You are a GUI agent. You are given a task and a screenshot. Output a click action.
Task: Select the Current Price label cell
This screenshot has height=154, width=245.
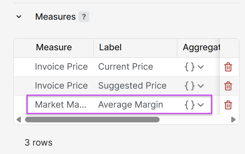[126, 67]
